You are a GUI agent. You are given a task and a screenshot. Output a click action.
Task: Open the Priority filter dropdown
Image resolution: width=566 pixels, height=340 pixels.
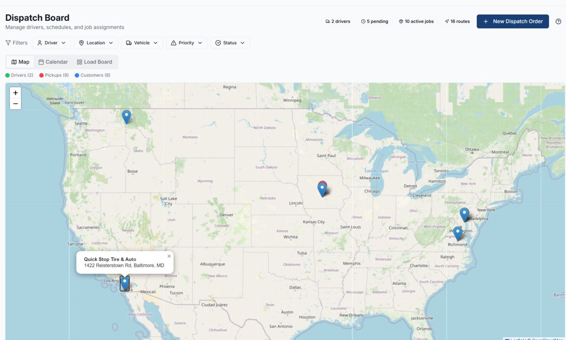tap(187, 42)
